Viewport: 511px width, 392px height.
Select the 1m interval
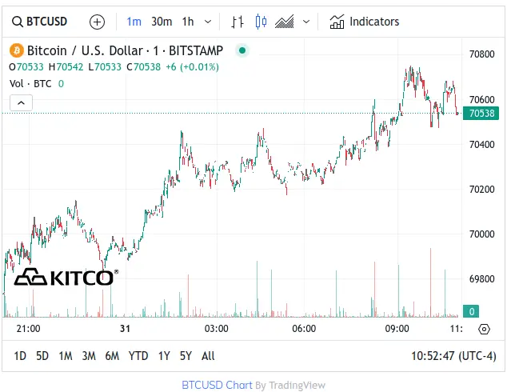click(x=134, y=22)
